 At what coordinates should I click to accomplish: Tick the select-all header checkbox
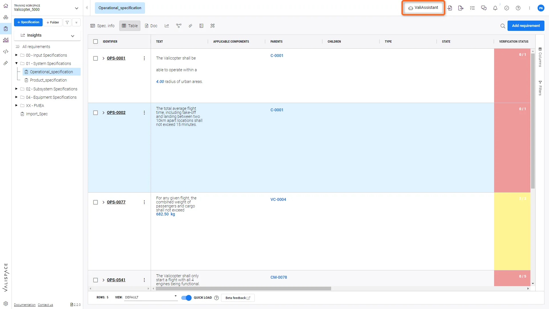96,41
